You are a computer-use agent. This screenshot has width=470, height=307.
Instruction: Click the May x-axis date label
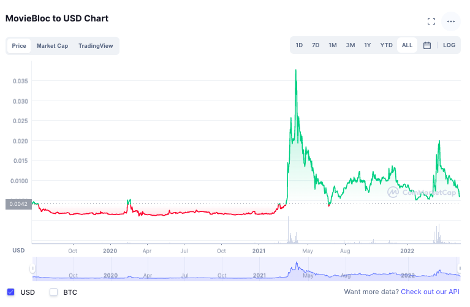tap(308, 251)
